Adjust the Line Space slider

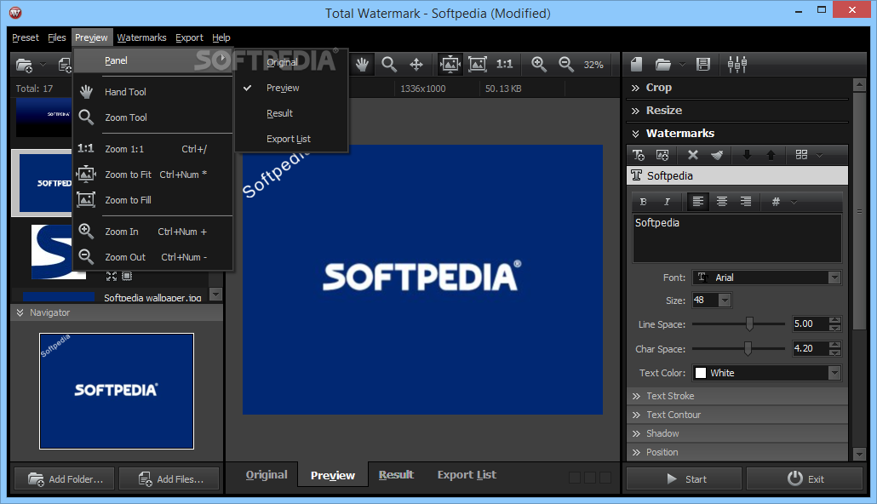(749, 324)
